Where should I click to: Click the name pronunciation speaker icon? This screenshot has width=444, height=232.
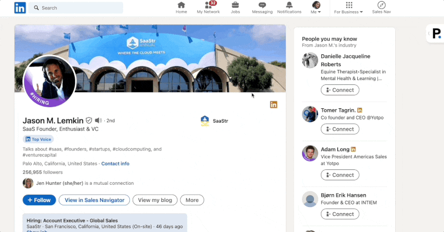[98, 120]
